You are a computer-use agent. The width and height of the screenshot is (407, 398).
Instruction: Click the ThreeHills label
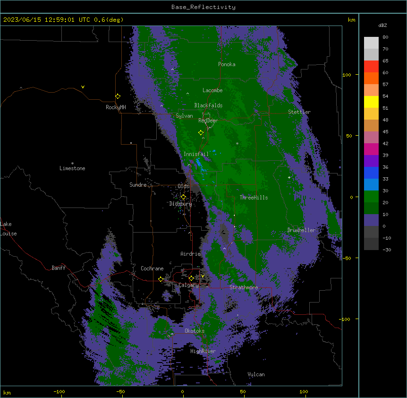point(254,198)
